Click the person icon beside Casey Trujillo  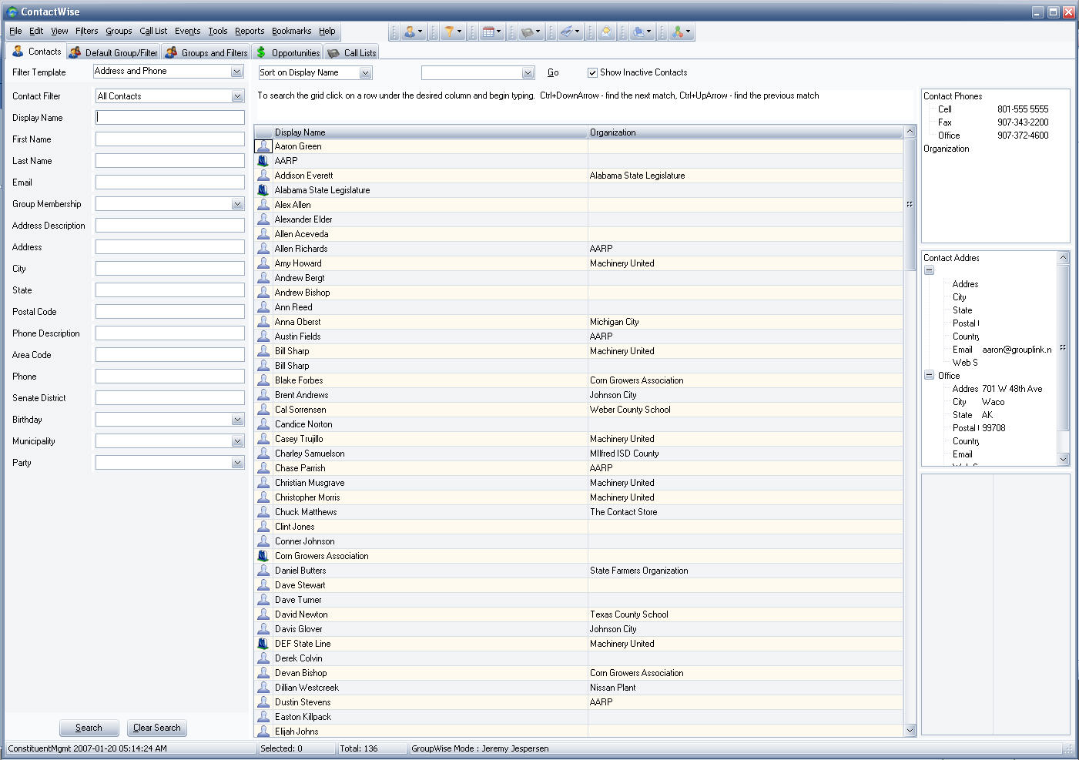pos(263,439)
